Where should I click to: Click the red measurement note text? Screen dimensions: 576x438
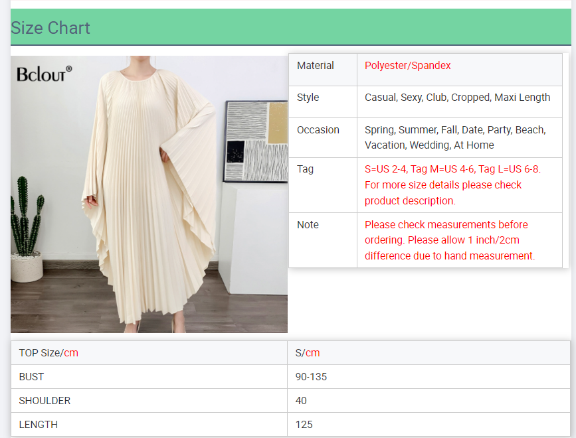click(450, 240)
